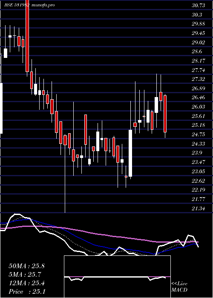Image resolution: width=213 pixels, height=298 pixels.
Task: Select the 28.17 price label
Action: click(199, 61)
